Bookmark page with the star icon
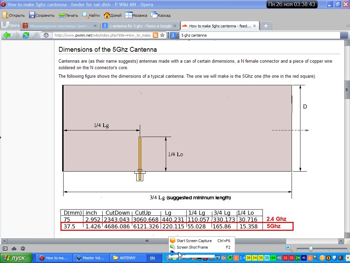The width and height of the screenshot is (350, 263). [162, 35]
